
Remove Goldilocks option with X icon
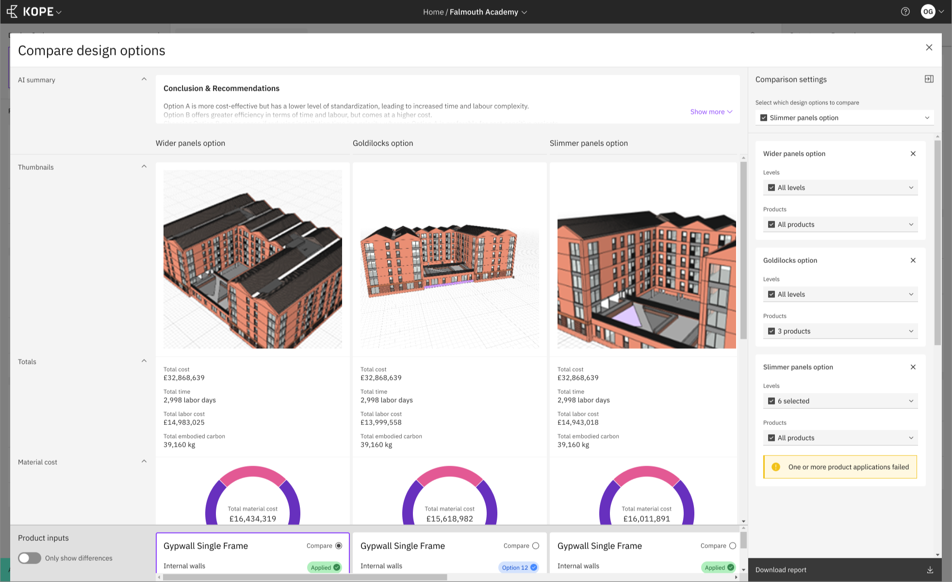pyautogui.click(x=913, y=260)
